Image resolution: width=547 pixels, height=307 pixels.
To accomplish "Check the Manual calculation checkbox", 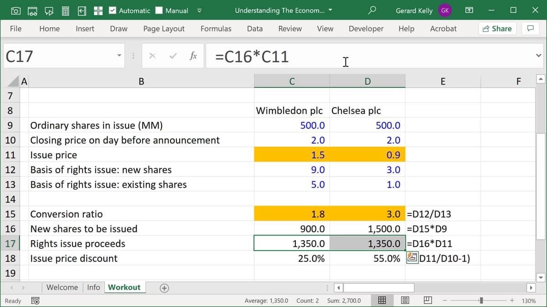I will [159, 10].
